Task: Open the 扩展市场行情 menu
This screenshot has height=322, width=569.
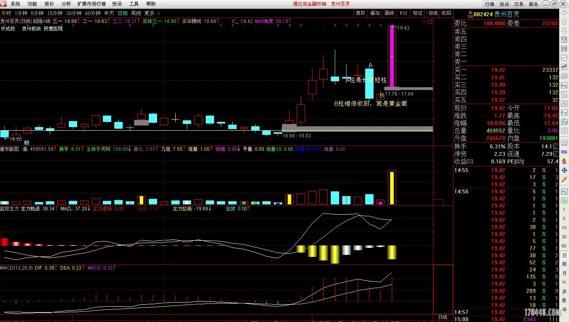Action: click(x=91, y=4)
